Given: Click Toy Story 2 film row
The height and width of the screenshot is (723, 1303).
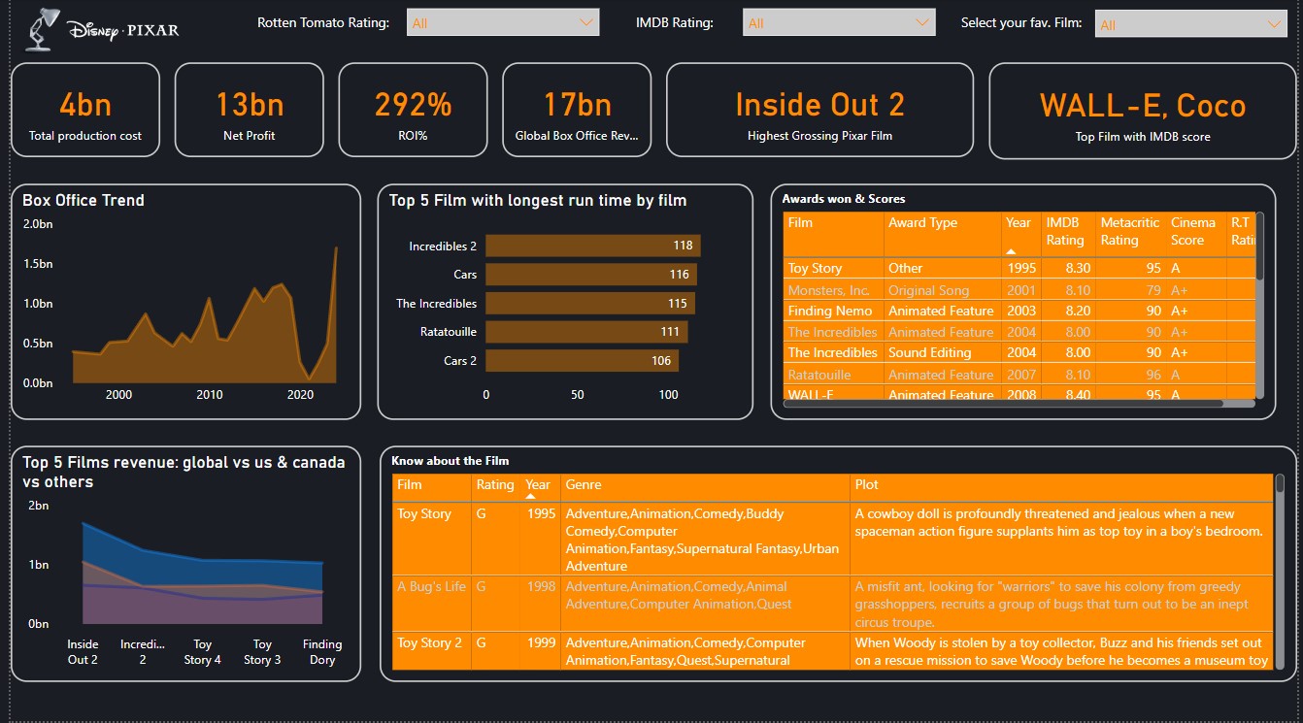Looking at the screenshot, I should [832, 651].
